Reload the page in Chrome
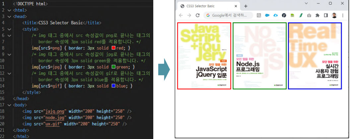This screenshot has height=139, width=351. coord(197,15)
